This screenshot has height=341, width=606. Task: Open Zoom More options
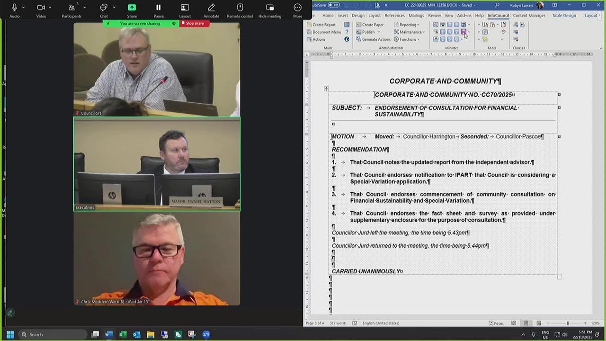pos(297,10)
